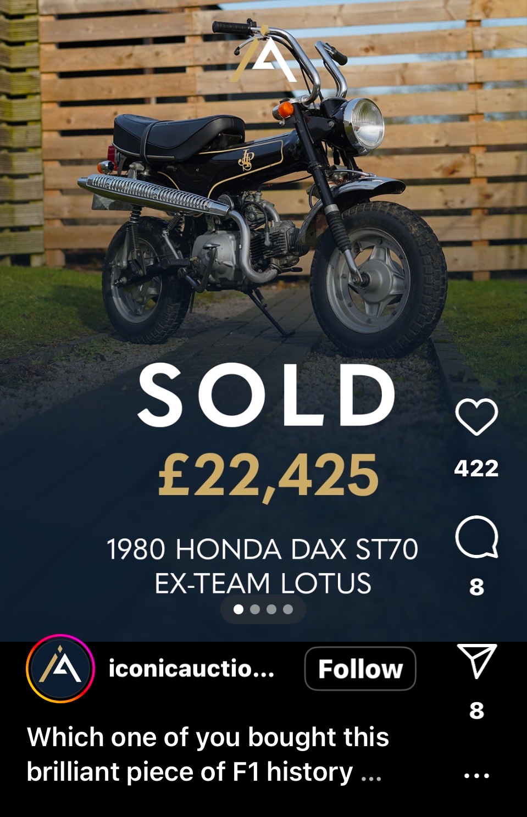Tap the comment count below the speech bubble

coord(476,587)
